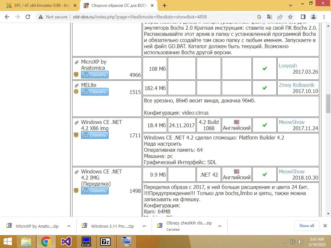The width and height of the screenshot is (331, 248).
Task: Open the Windows Start button
Action: coord(8,242)
